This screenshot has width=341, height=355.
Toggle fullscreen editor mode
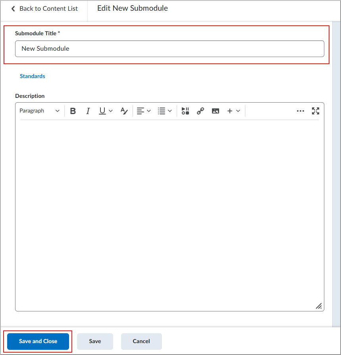tap(316, 111)
